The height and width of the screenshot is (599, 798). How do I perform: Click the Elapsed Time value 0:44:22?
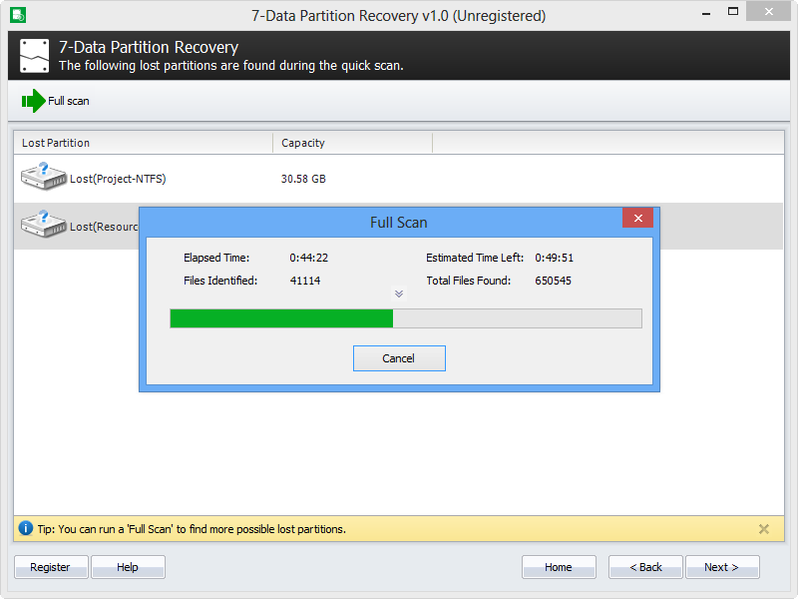pos(309,258)
